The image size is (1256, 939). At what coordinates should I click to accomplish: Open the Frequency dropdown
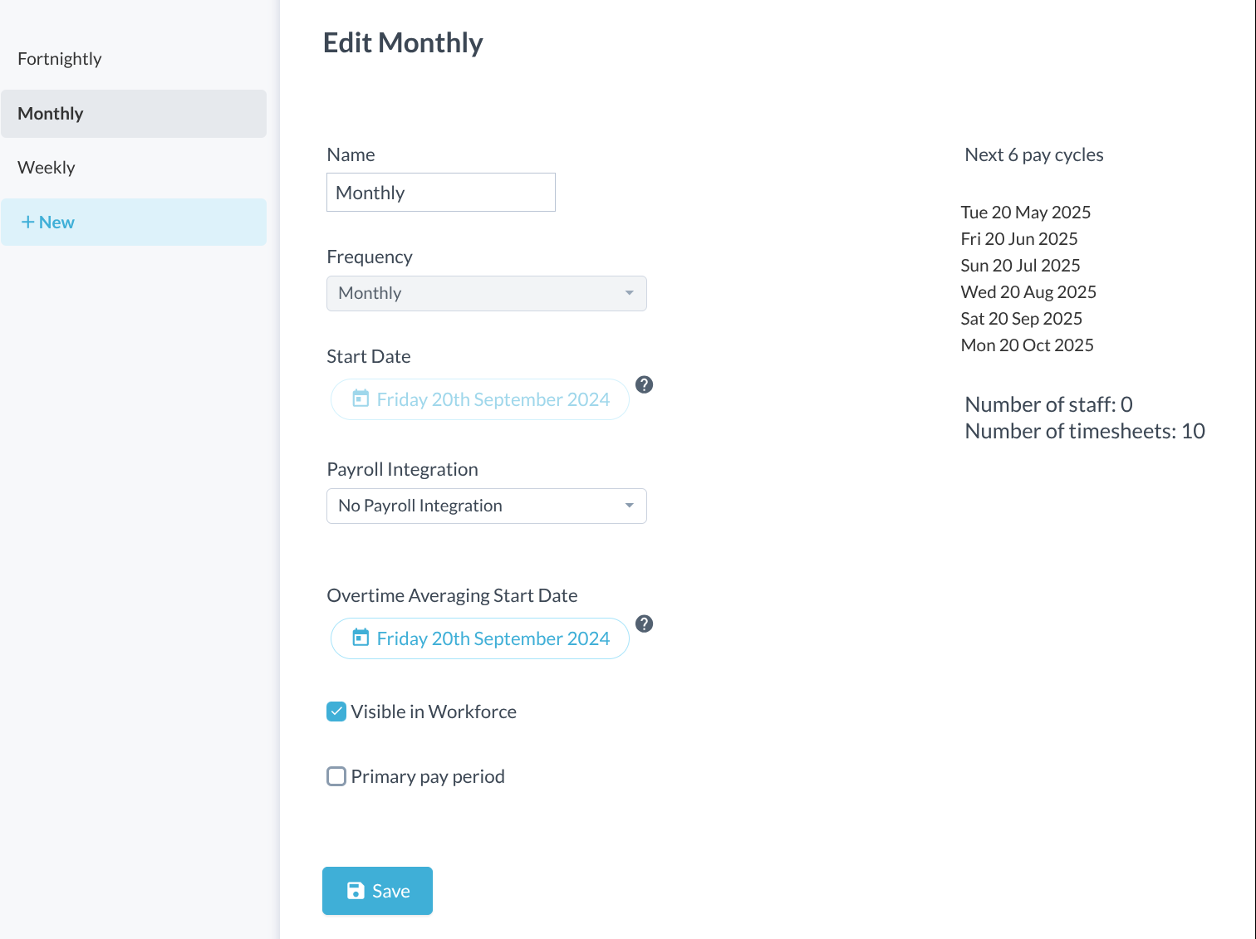click(x=486, y=293)
